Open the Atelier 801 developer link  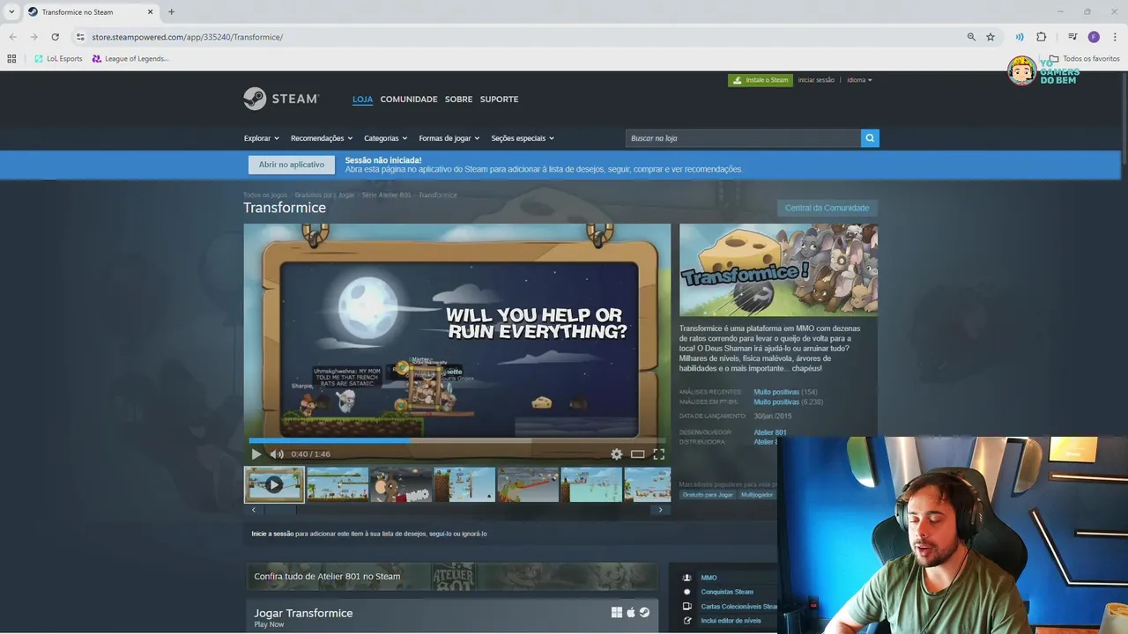pos(770,432)
